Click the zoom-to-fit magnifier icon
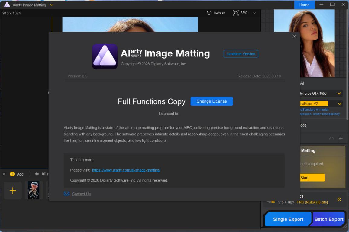 (x=236, y=13)
